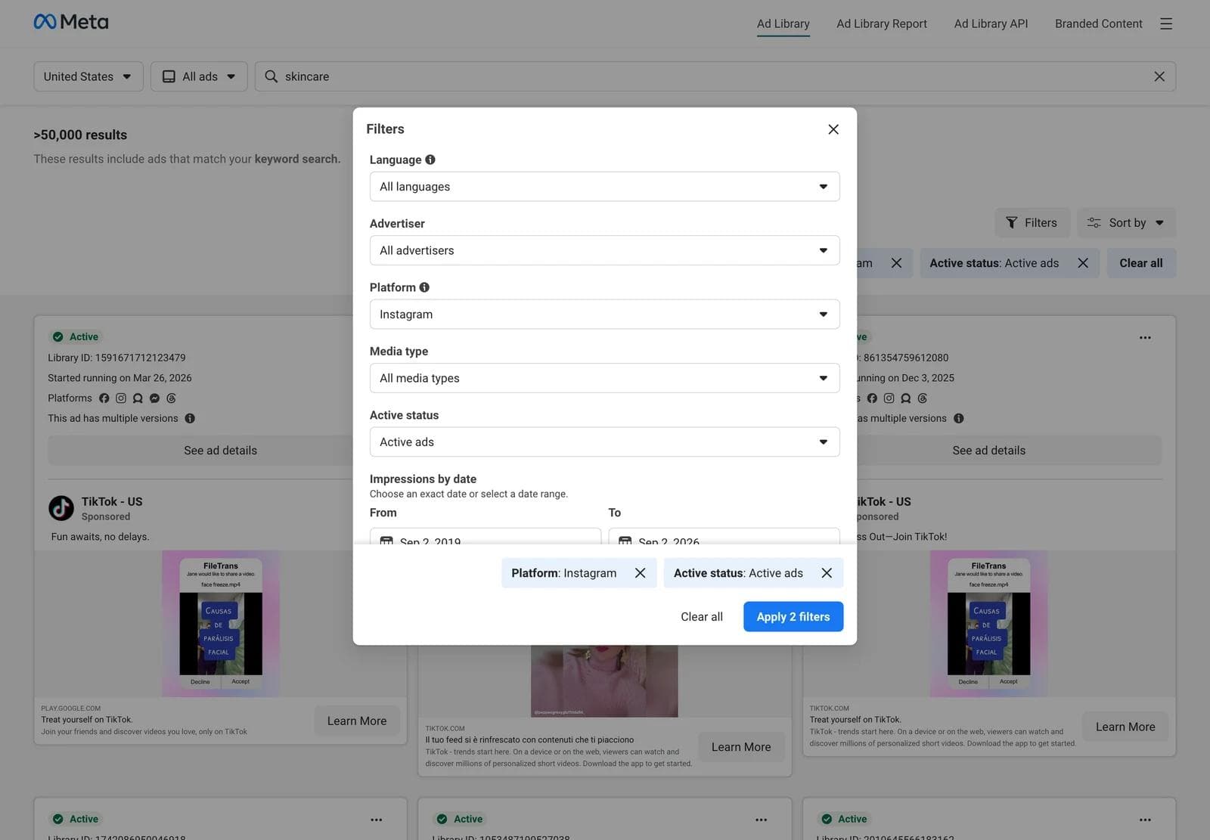1210x840 pixels.
Task: Expand the All advertisers dropdown
Action: point(604,250)
